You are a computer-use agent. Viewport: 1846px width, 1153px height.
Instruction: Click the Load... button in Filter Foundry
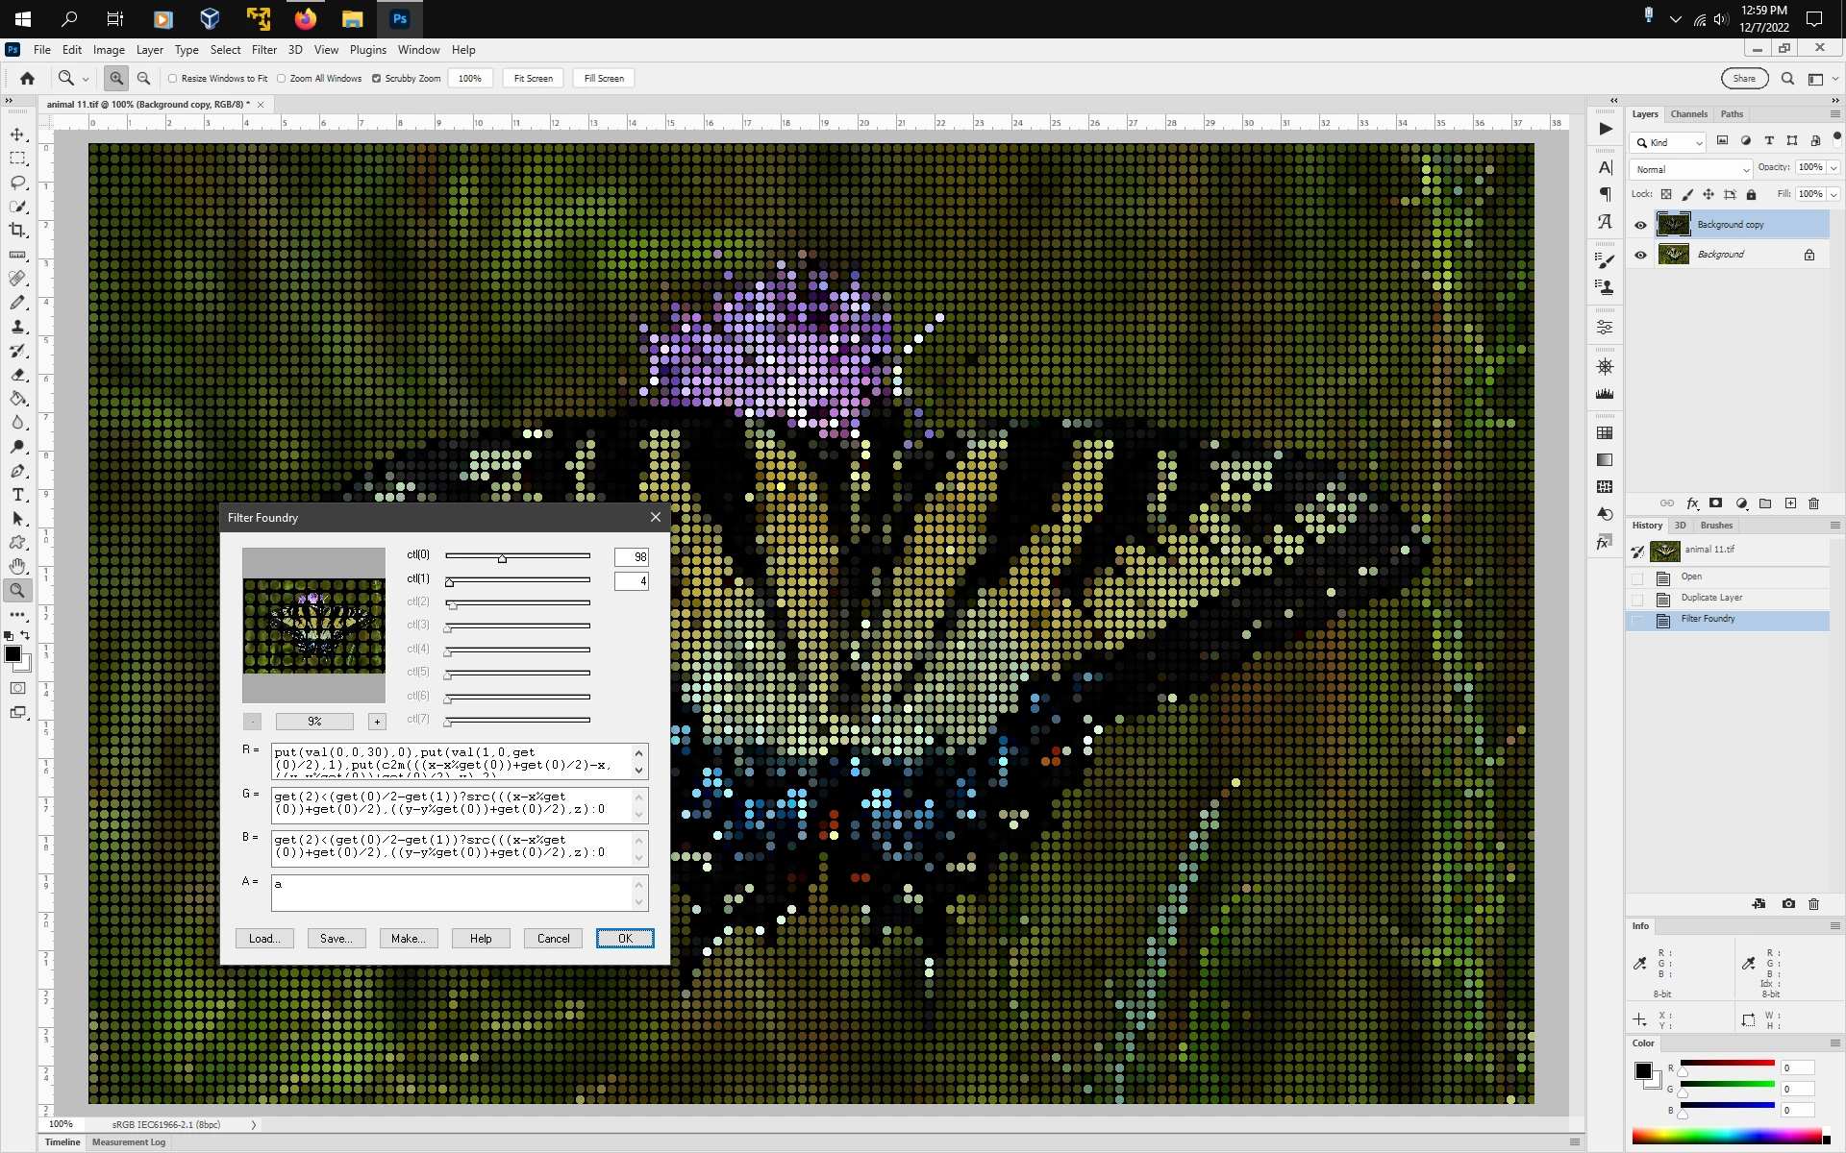point(264,939)
